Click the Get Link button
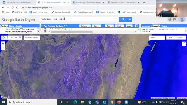 point(84,26)
